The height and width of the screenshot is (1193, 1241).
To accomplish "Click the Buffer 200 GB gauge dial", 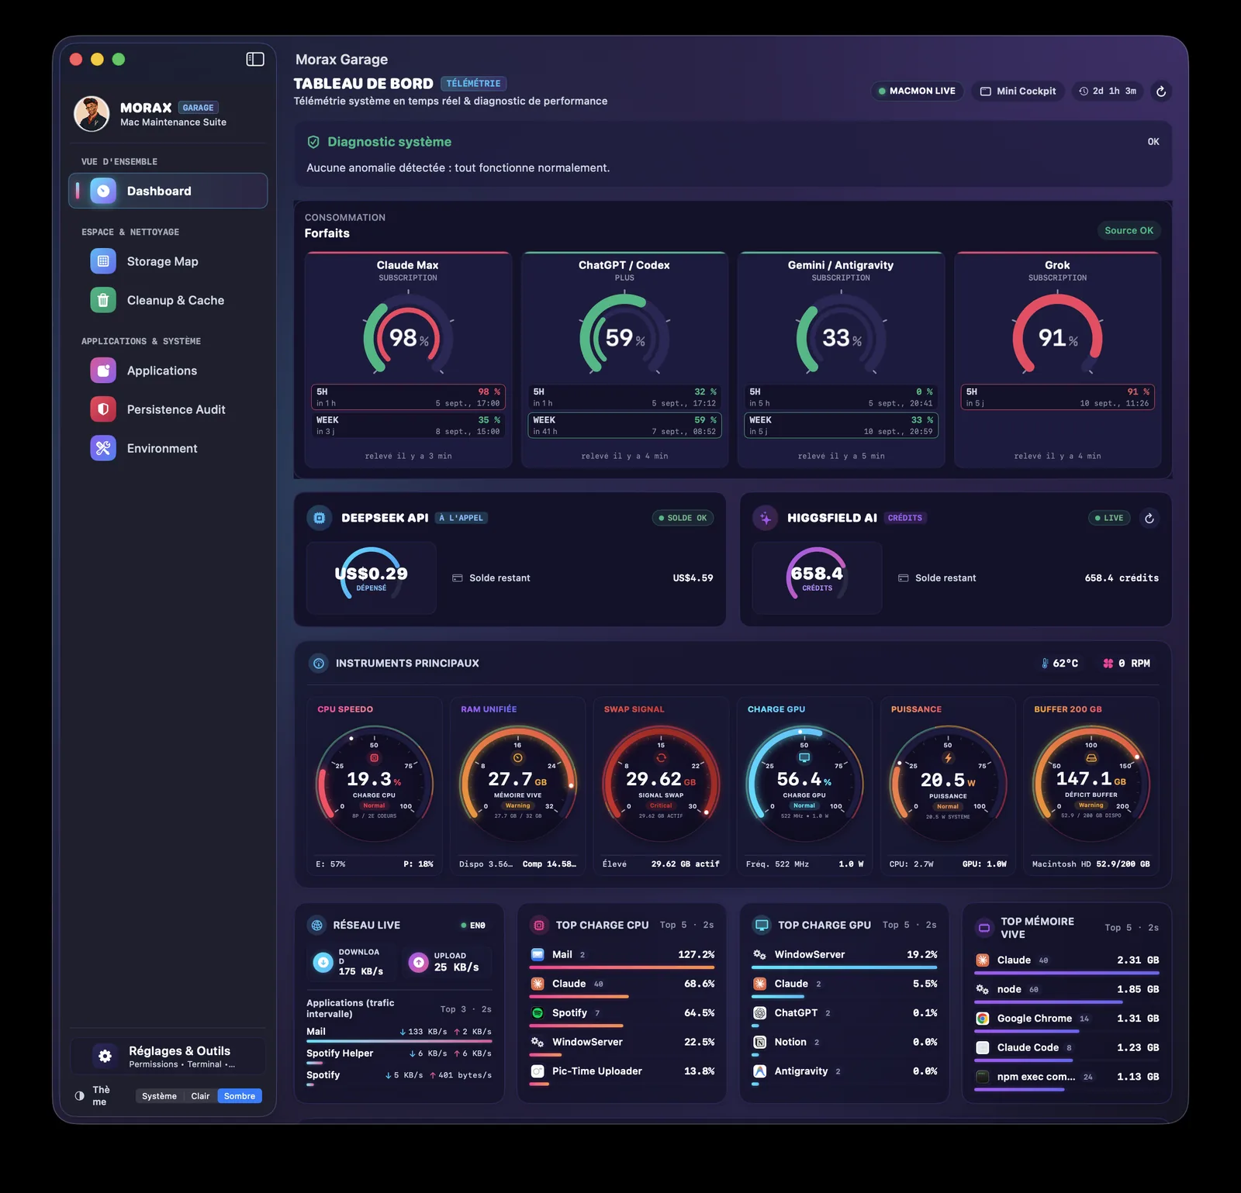I will pyautogui.click(x=1091, y=784).
